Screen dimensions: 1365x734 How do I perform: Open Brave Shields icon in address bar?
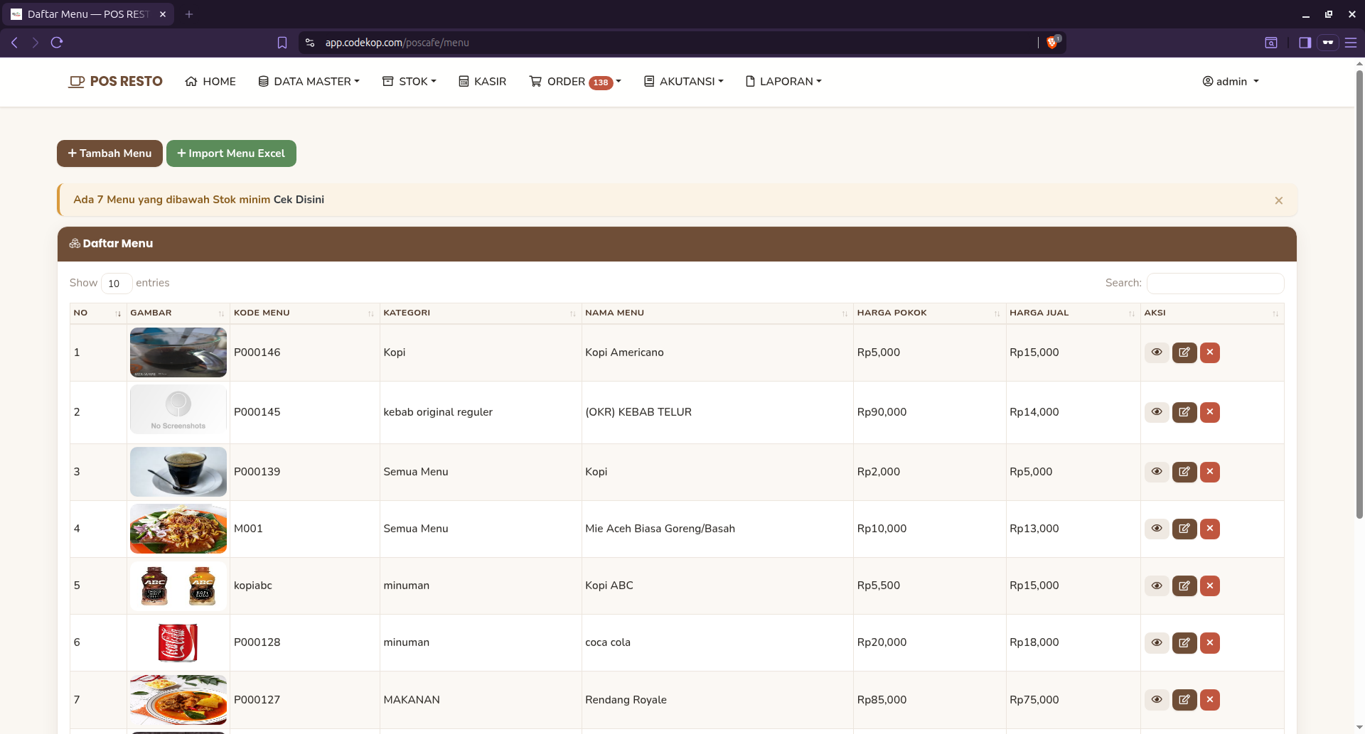[x=1052, y=43]
